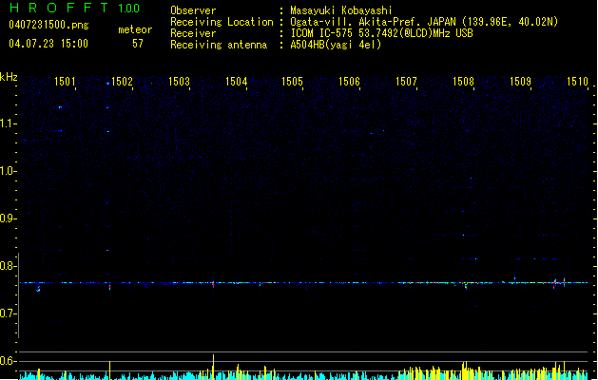
Task: Click the antenna value A504HB(yagi 4el)
Action: point(336,45)
